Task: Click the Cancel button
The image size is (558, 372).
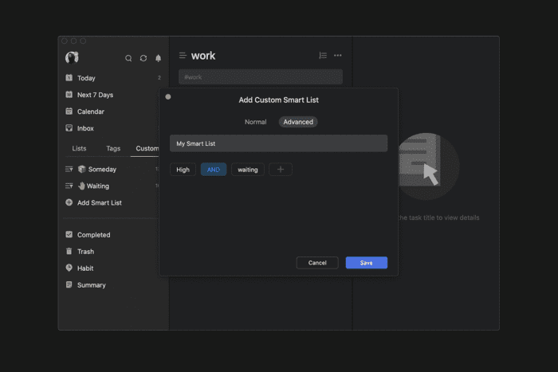Action: click(x=317, y=263)
